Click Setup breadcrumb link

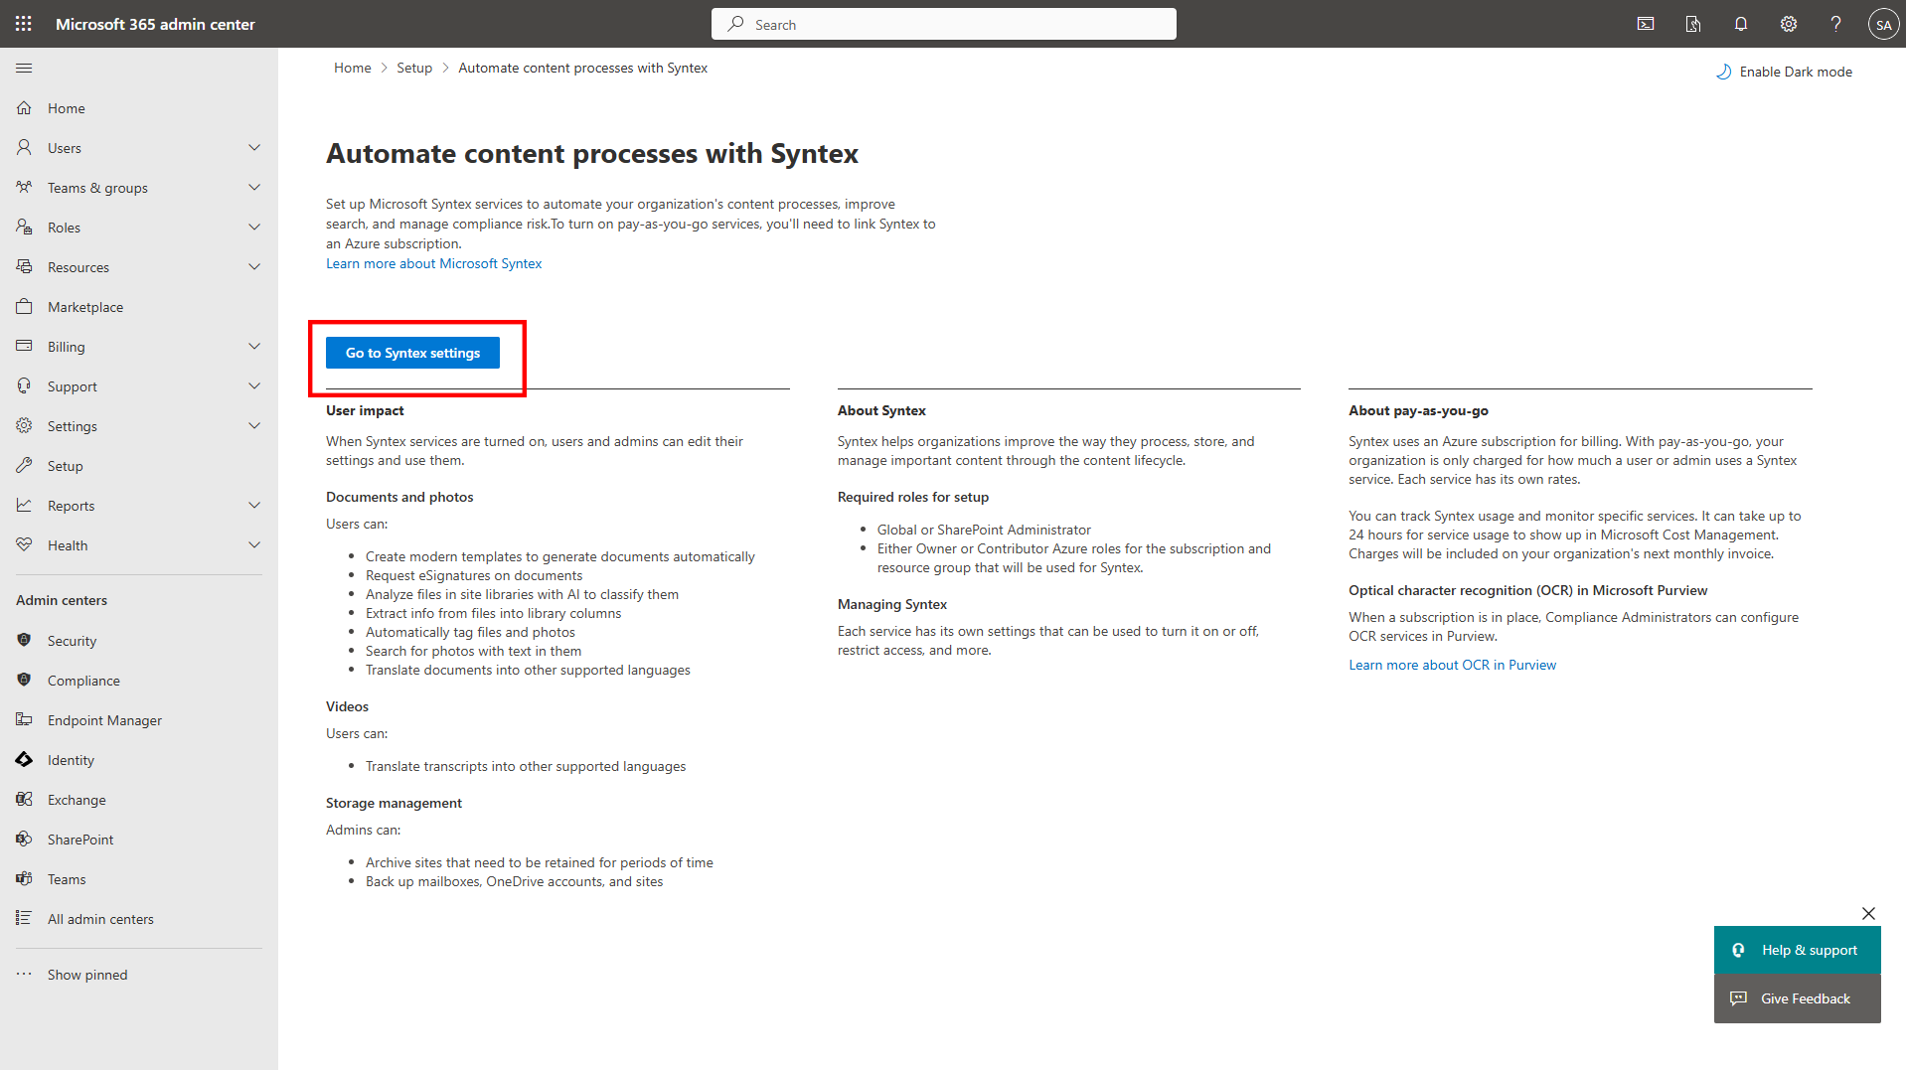click(414, 68)
